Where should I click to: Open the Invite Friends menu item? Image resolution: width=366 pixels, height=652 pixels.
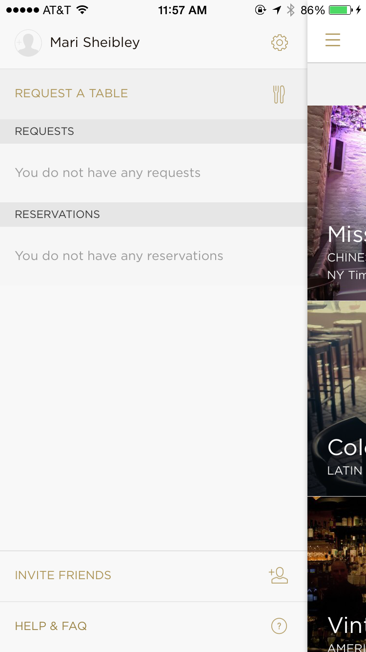pos(63,575)
